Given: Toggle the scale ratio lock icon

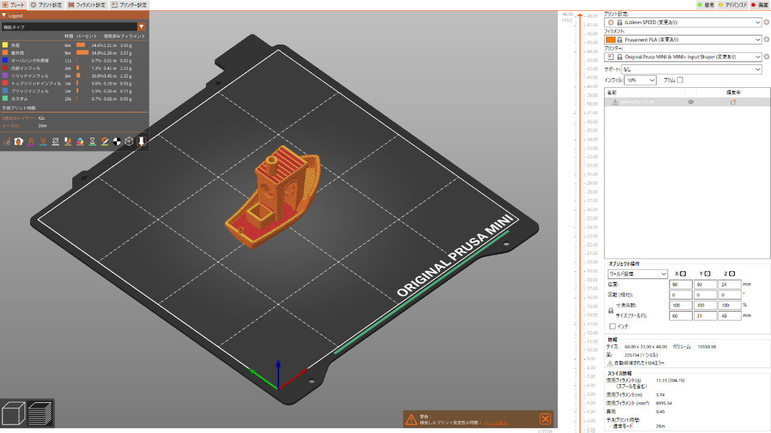Looking at the screenshot, I should pos(610,310).
